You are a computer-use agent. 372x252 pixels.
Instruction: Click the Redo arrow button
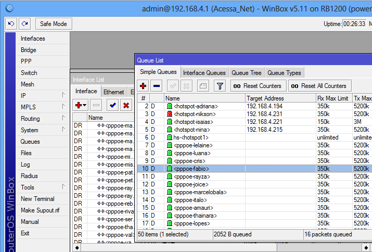24,24
